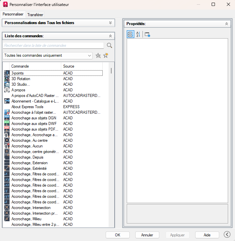Viewport: 235px width, 241px height.
Task: Click the Appliquer button
Action: click(x=177, y=235)
